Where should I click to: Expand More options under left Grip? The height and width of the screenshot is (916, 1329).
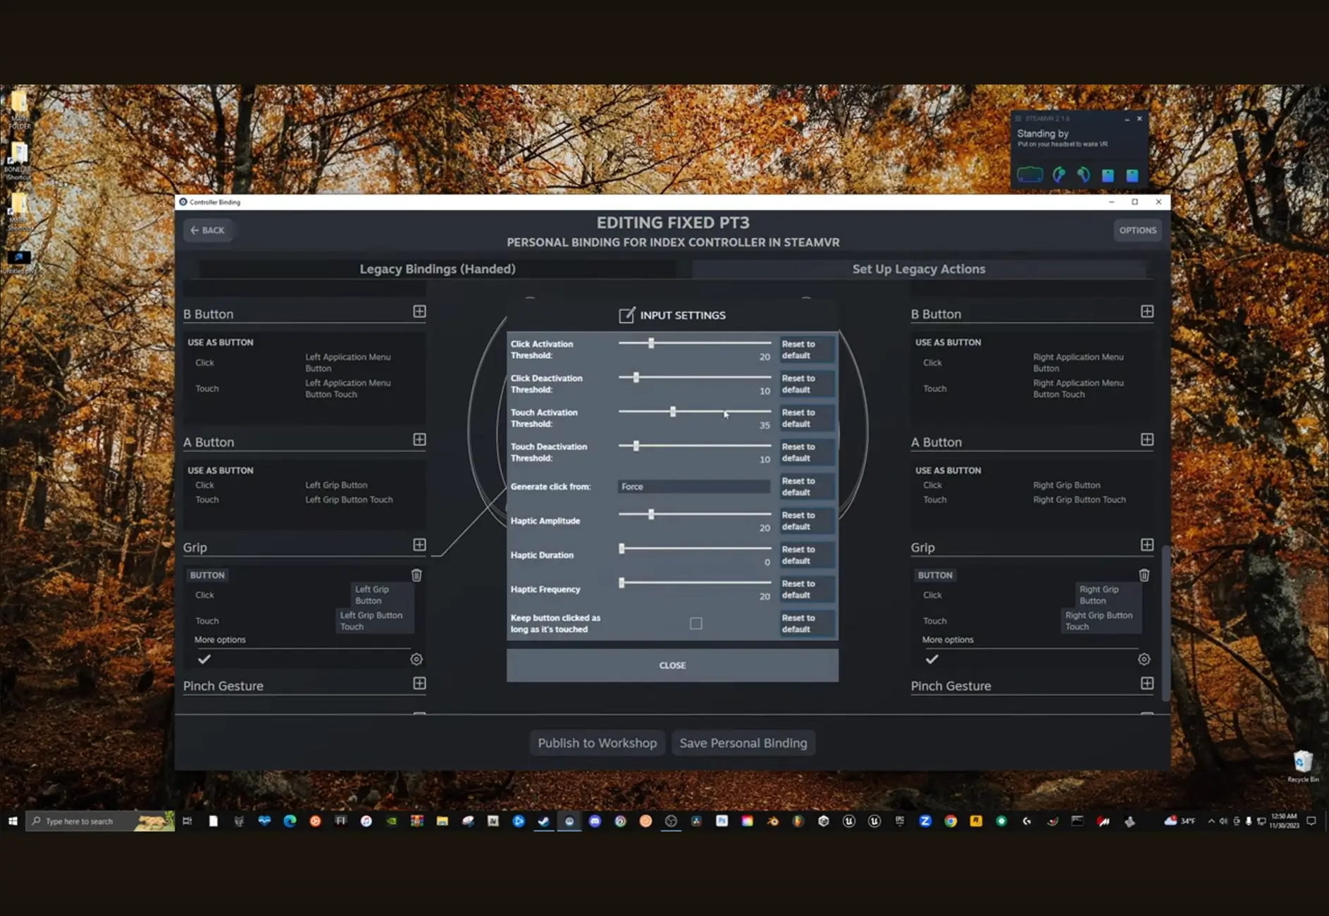[x=220, y=640]
